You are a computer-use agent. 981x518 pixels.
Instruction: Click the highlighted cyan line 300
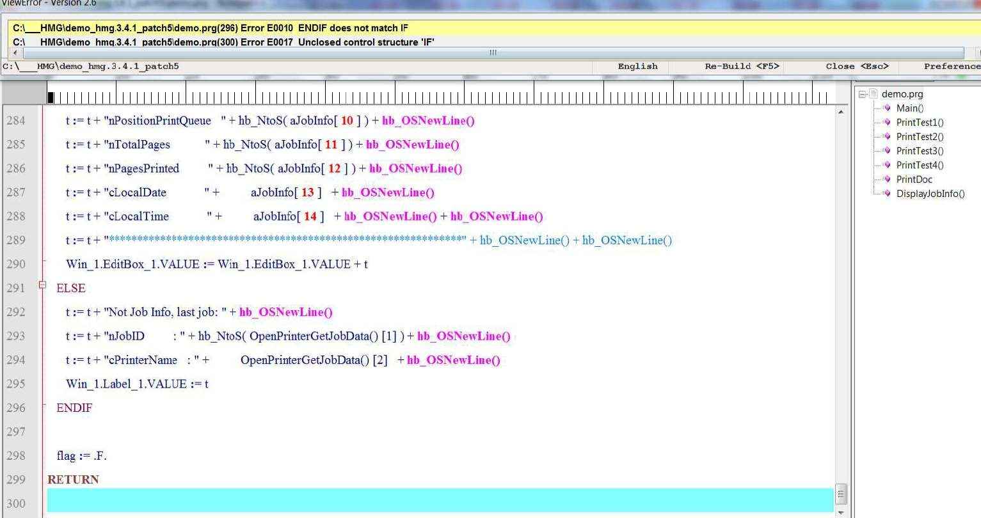(440, 500)
